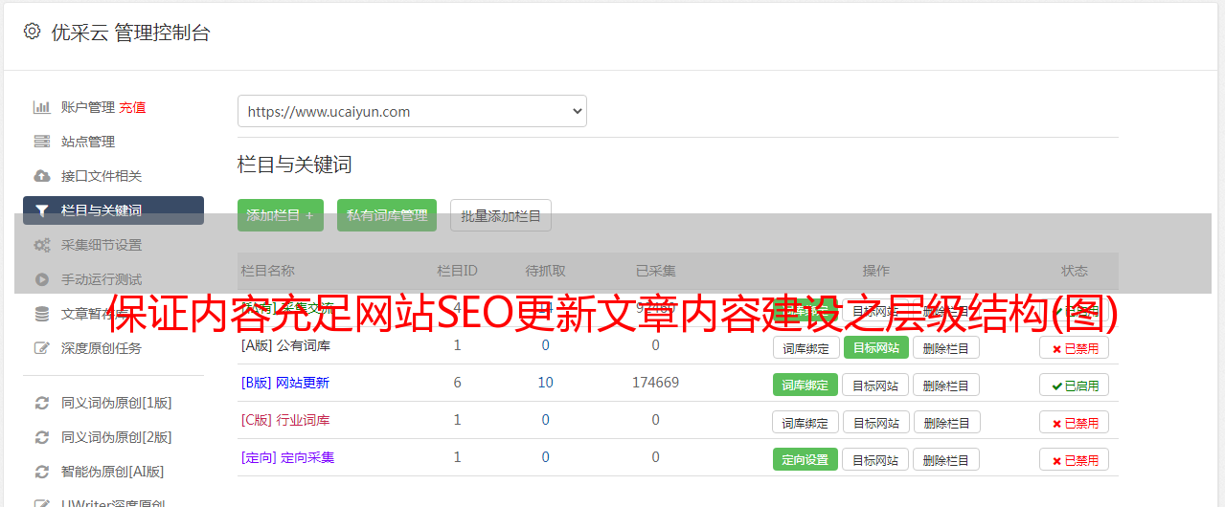Open 采集细节设置 via its gears icon

pos(42,245)
